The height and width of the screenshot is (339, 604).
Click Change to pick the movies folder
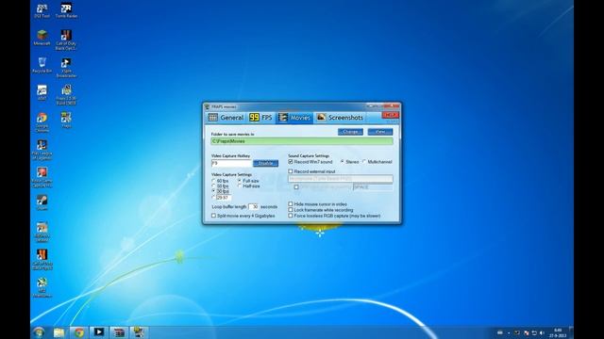point(350,132)
